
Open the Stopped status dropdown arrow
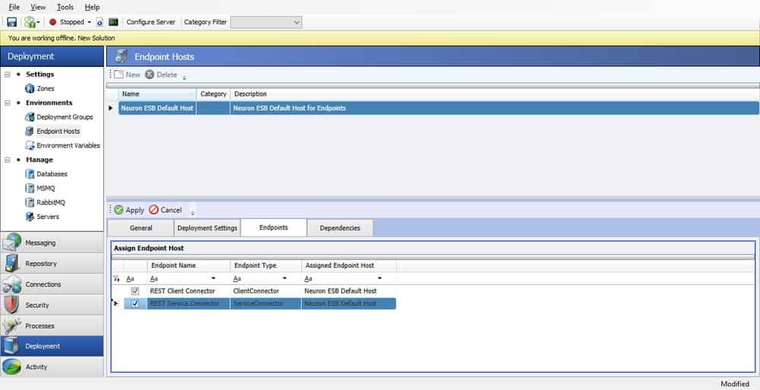89,22
